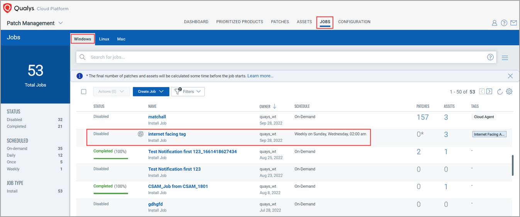Tick the select-all jobs checkbox
Image resolution: width=520 pixels, height=217 pixels.
pyautogui.click(x=84, y=92)
